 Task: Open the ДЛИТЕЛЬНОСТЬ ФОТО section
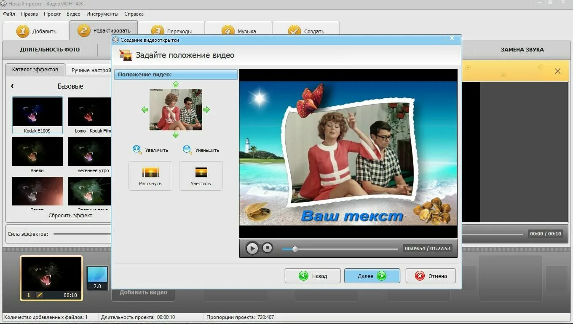[50, 50]
